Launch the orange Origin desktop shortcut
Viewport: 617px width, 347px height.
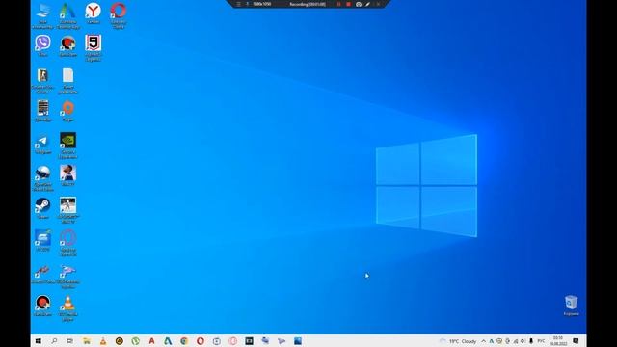click(67, 111)
